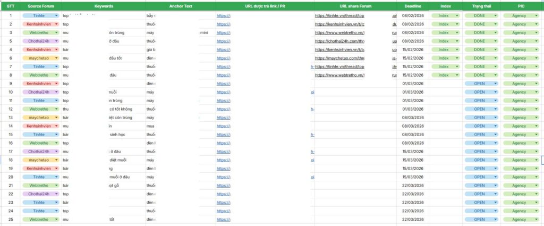Open the PR URL link in row 24

click(224, 211)
